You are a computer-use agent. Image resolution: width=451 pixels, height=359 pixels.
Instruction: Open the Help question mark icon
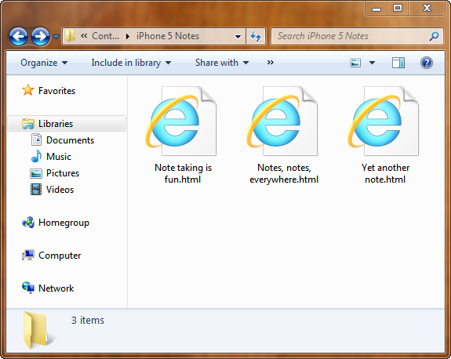[426, 63]
